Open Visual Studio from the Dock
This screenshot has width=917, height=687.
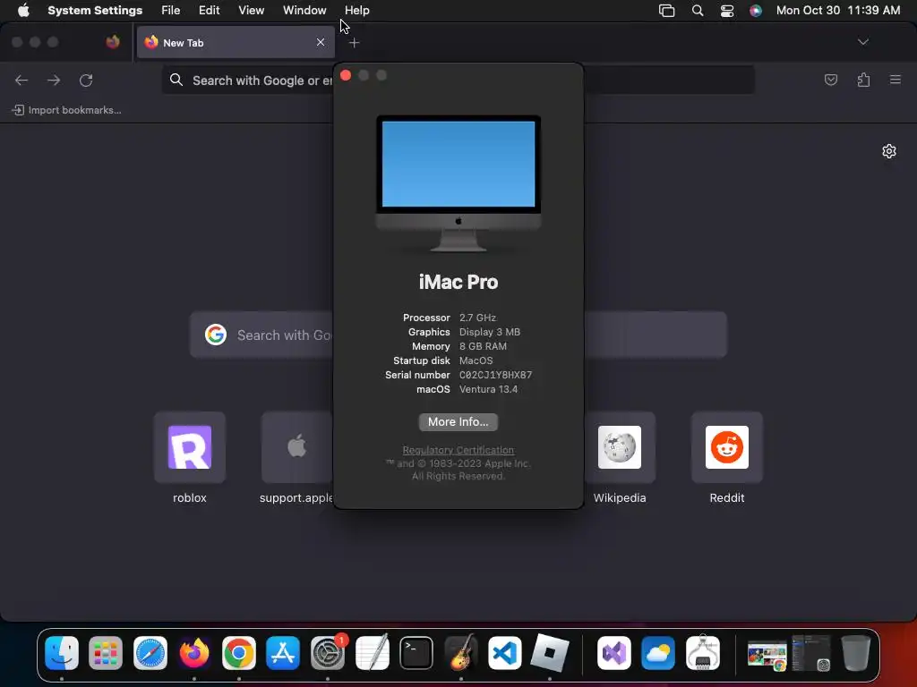(614, 652)
